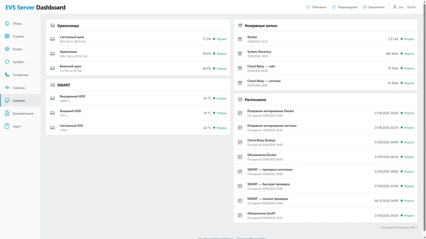Click the Последнее обновление timestamp
The width and height of the screenshot is (426, 239).
tap(399, 227)
